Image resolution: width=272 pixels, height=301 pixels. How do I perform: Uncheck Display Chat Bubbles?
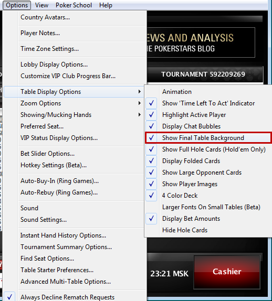pos(208,126)
